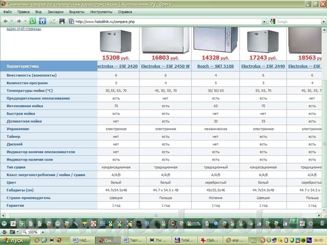
Task: Click the crossed tools icon beside Home
Action: (x=52, y=21)
